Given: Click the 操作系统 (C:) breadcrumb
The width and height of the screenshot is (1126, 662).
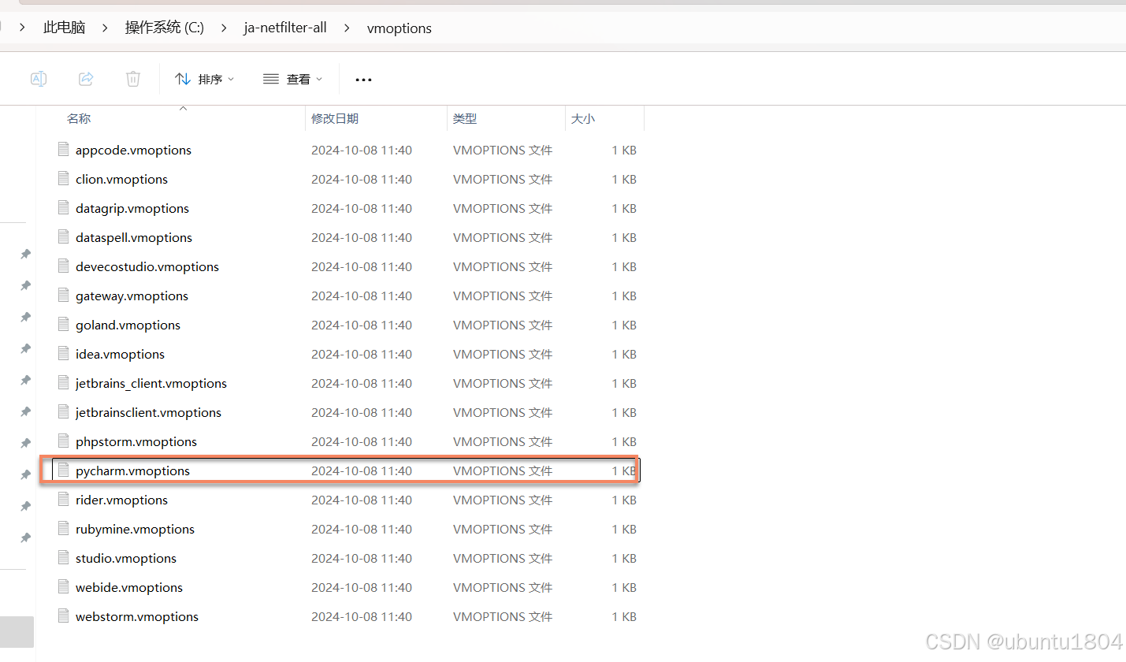Looking at the screenshot, I should click(x=164, y=28).
